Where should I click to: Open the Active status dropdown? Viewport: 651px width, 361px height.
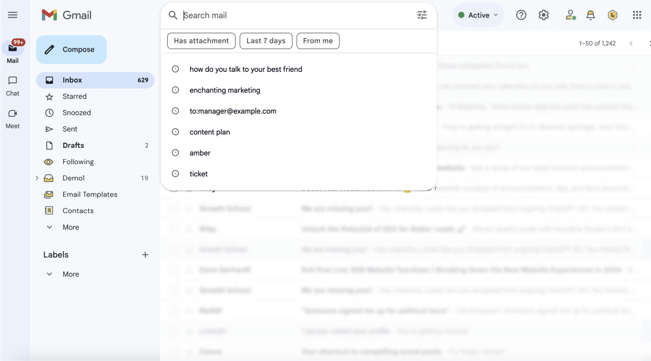(478, 15)
